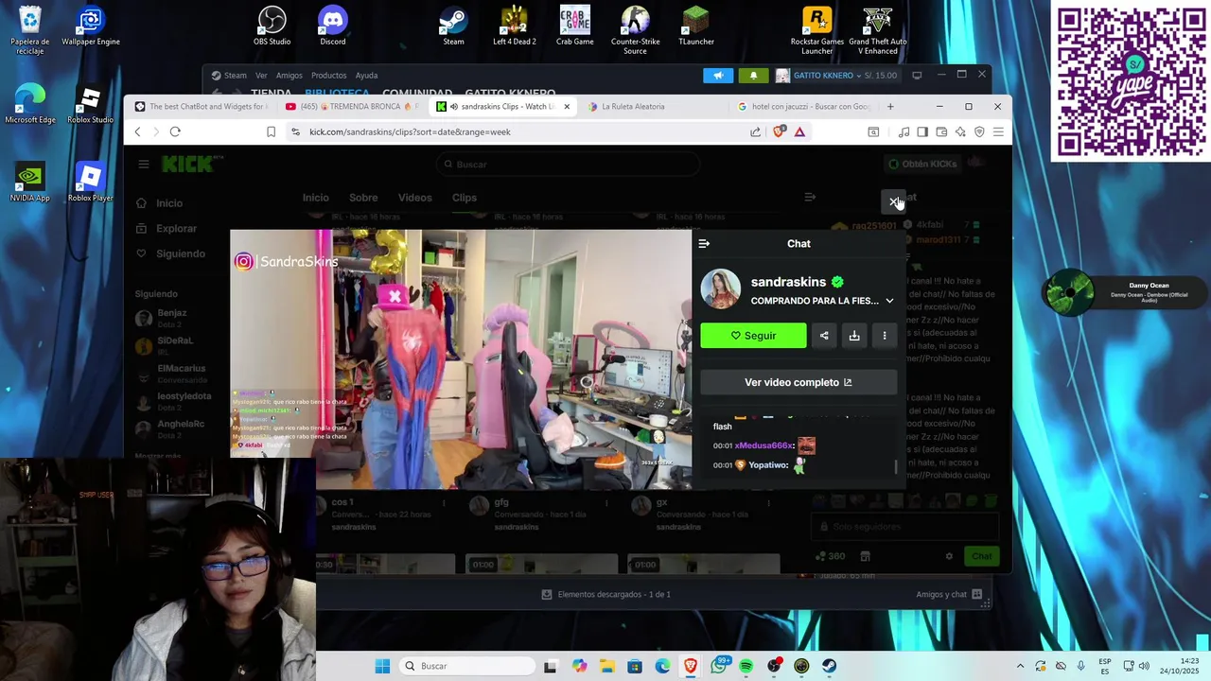Image resolution: width=1211 pixels, height=681 pixels.
Task: Open Crab Game desktop icon
Action: (x=574, y=26)
